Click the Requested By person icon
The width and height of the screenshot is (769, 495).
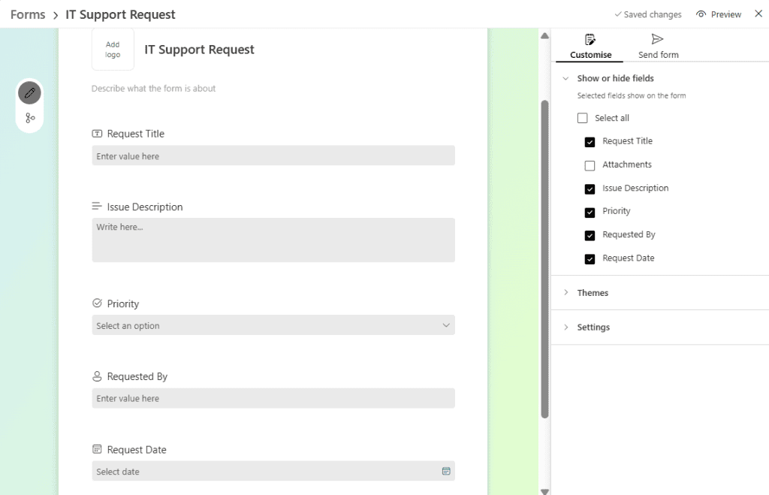pyautogui.click(x=97, y=376)
